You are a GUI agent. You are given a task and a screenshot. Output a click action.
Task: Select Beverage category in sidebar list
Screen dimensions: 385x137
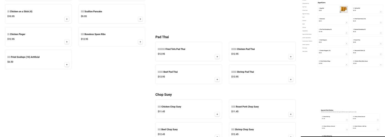tap(305, 48)
